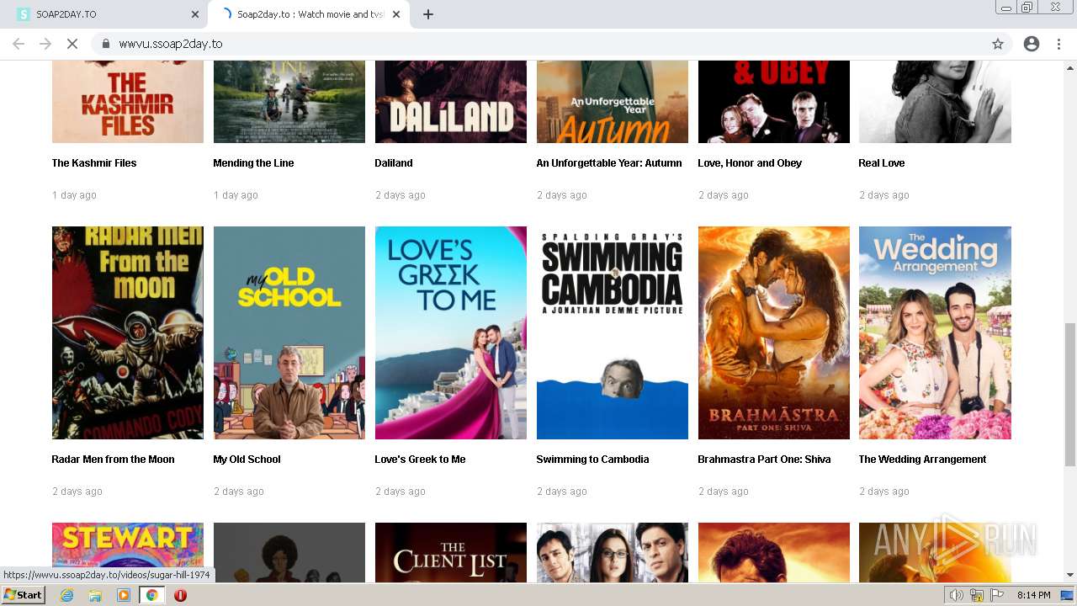This screenshot has height=606, width=1077.
Task: Select the Soap2day.to Watch movie tab
Action: click(310, 14)
